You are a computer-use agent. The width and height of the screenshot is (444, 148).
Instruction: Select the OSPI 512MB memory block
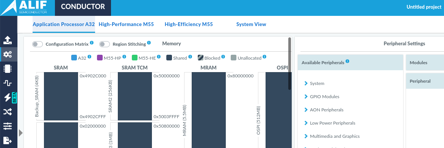coord(278,110)
